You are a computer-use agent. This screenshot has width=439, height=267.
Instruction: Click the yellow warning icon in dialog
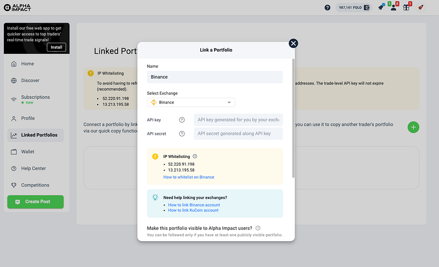[155, 157]
